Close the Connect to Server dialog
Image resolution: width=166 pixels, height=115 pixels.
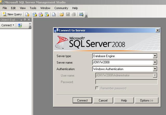click(157, 30)
